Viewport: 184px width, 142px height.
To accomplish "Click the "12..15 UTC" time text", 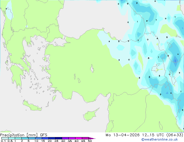I will pos(153,135).
